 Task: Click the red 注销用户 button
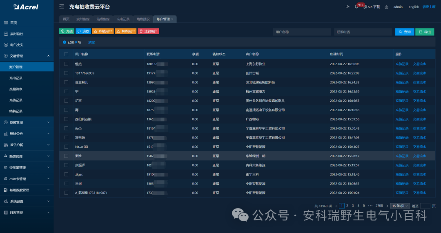coord(149,31)
